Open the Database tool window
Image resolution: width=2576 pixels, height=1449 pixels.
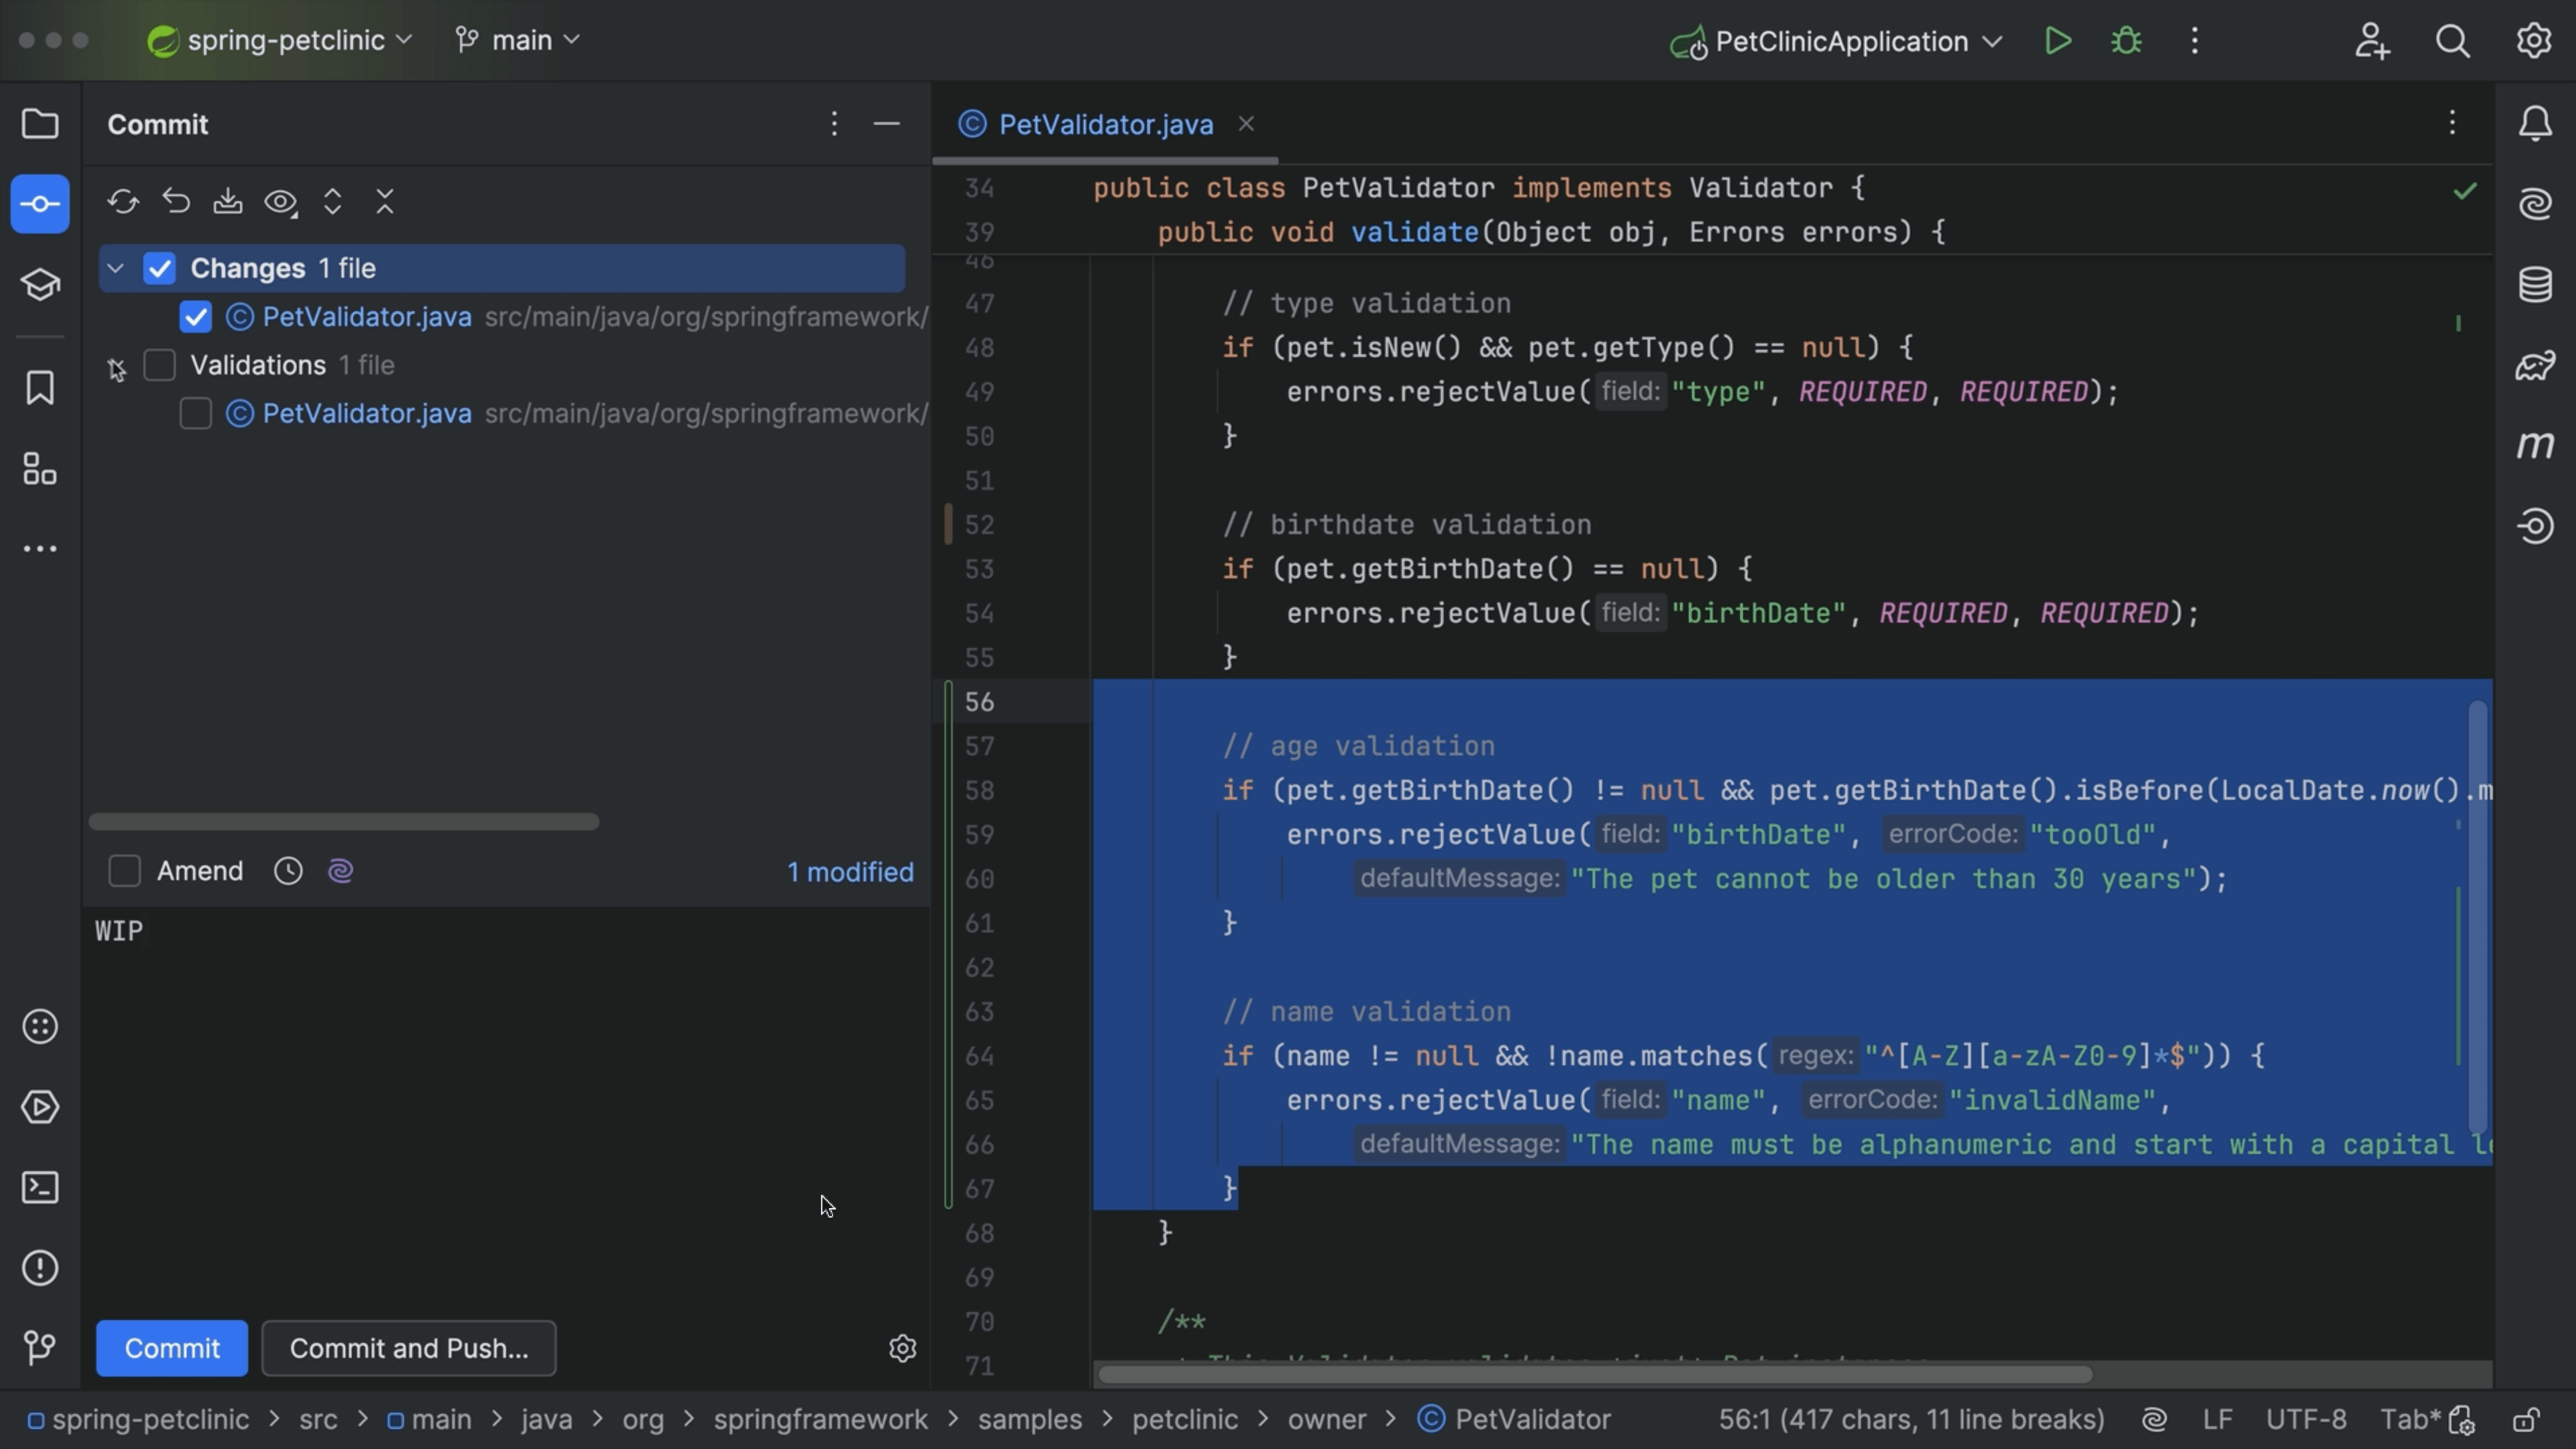[x=2536, y=285]
